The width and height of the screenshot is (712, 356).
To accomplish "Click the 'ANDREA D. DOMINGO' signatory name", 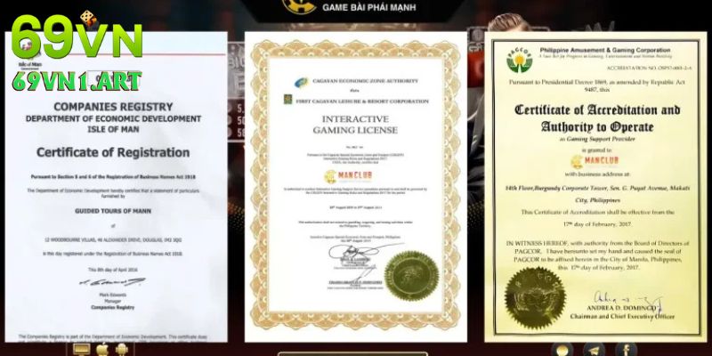I will click(622, 309).
